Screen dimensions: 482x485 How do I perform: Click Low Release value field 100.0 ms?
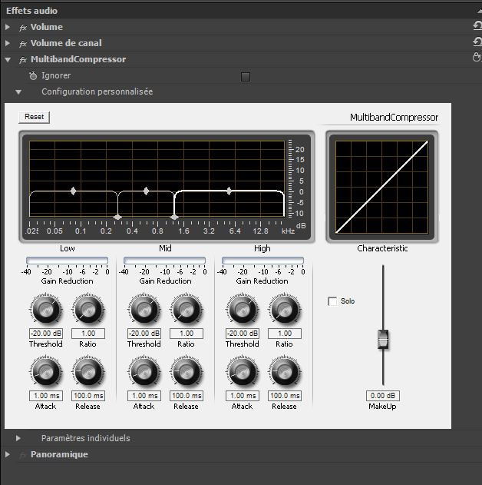(88, 396)
